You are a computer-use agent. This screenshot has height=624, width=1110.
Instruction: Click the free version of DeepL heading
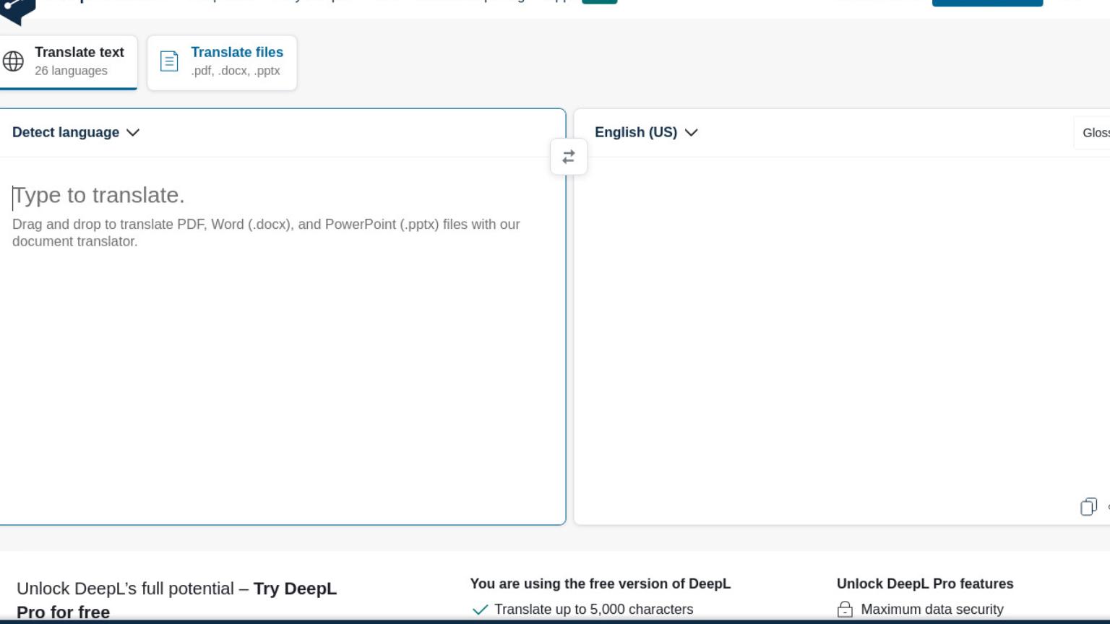coord(600,584)
